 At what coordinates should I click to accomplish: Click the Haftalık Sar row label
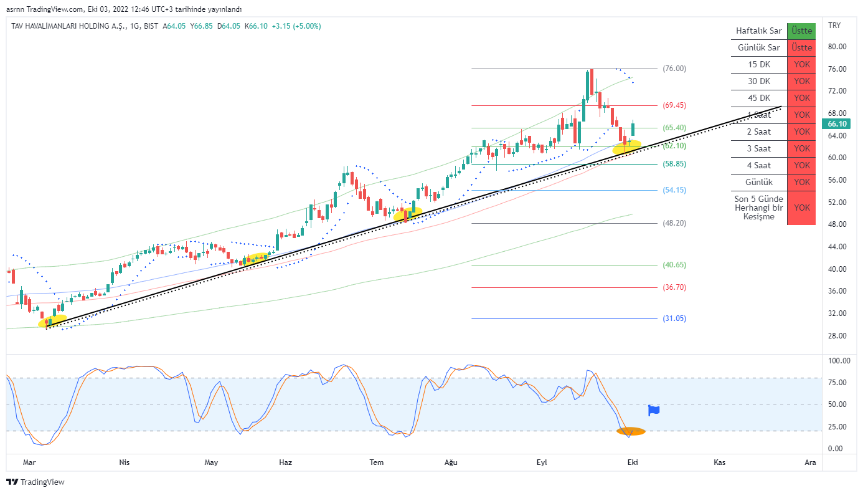point(758,31)
